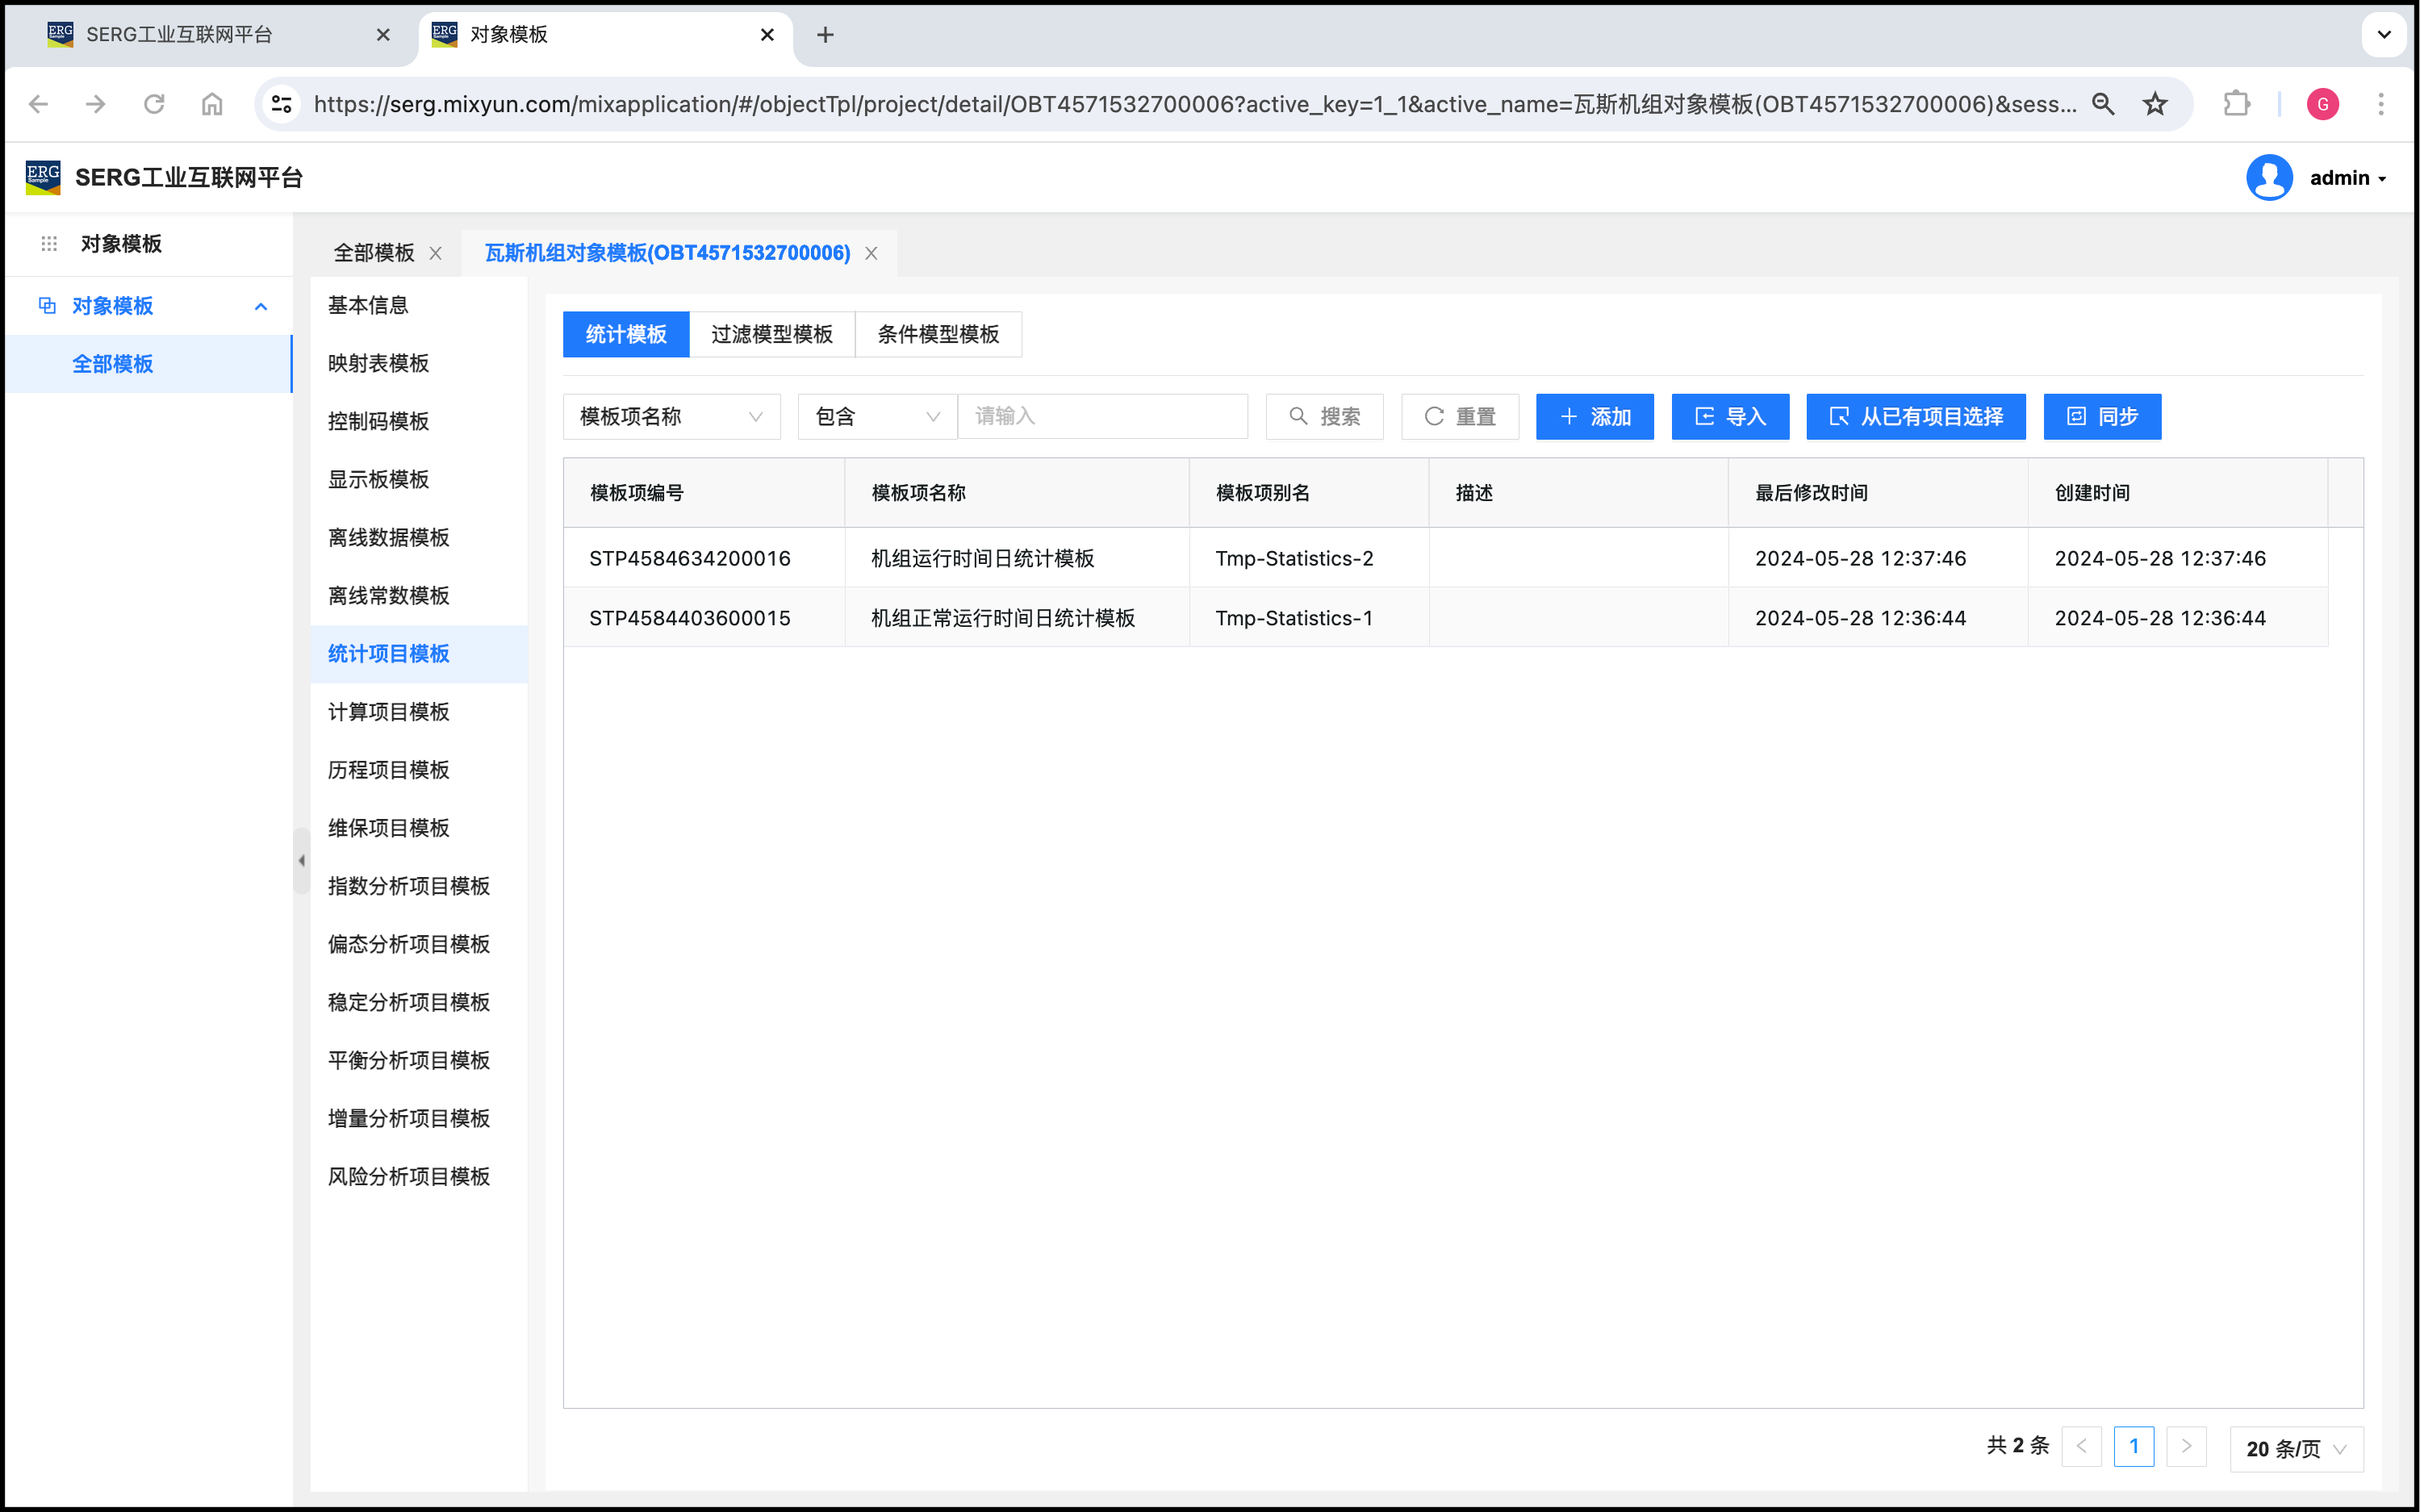This screenshot has width=2420, height=1512.
Task: Click the browser reload icon
Action: coord(154,104)
